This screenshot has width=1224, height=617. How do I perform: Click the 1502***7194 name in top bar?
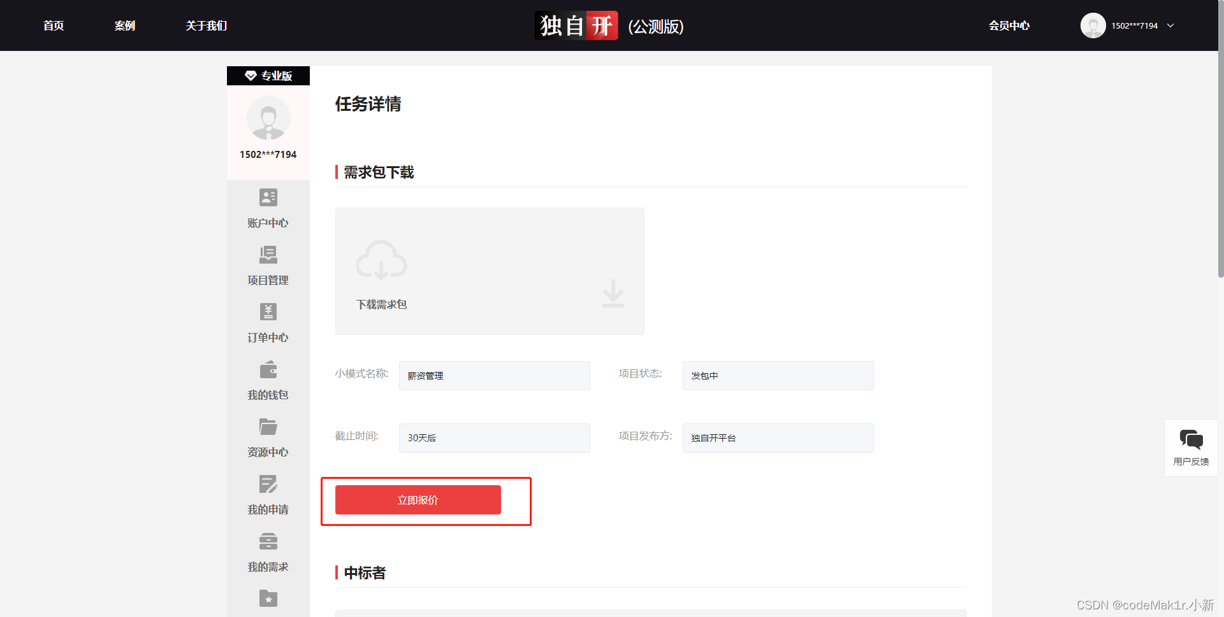pos(1135,26)
